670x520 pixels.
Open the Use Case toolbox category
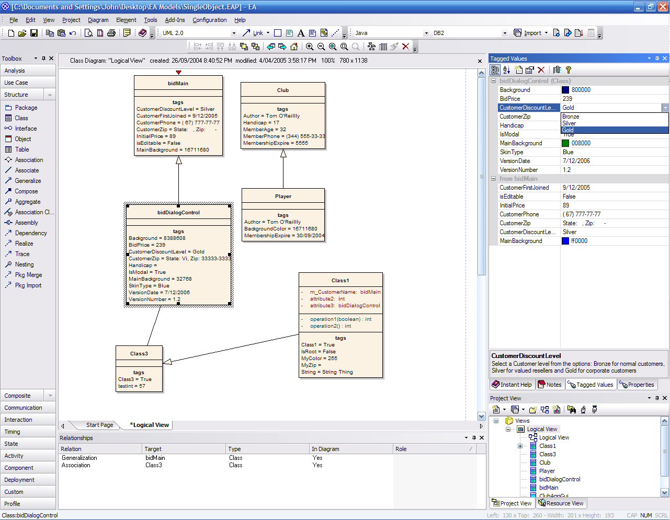pyautogui.click(x=28, y=83)
